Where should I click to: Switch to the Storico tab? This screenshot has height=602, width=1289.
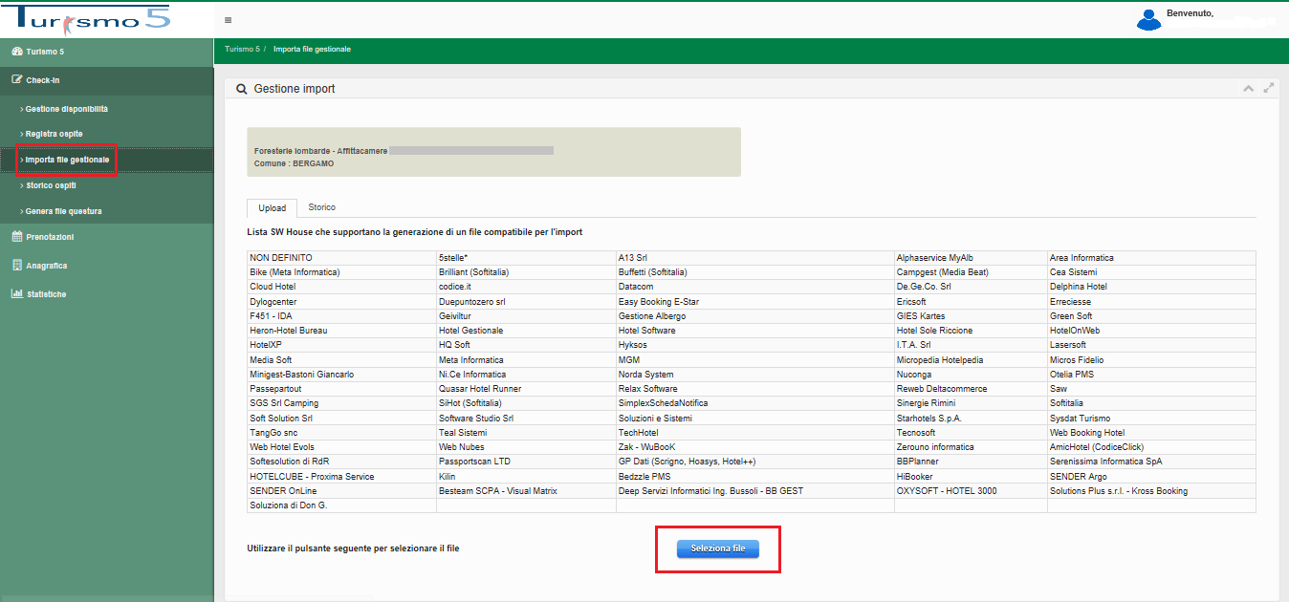pos(321,207)
